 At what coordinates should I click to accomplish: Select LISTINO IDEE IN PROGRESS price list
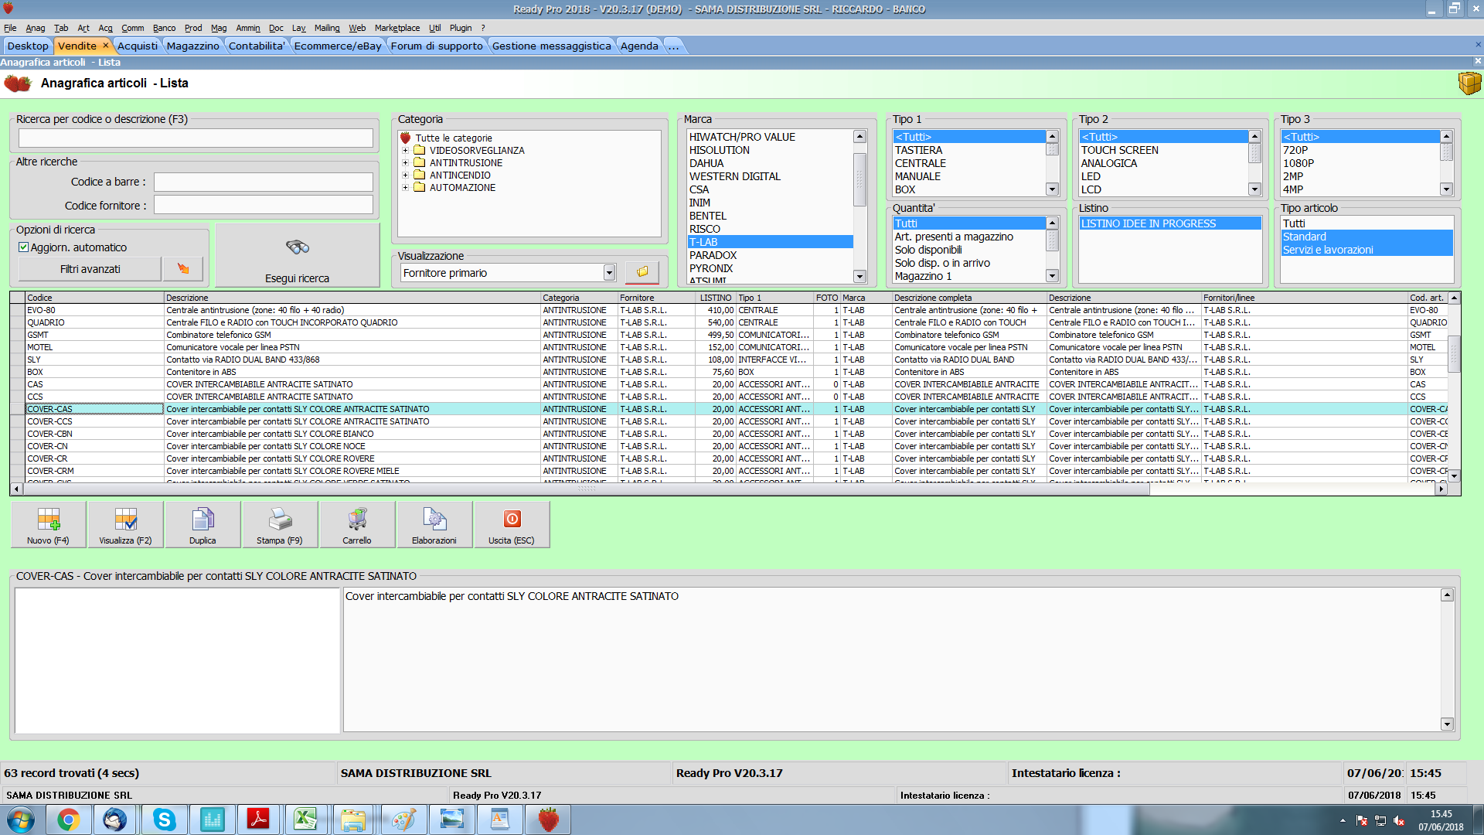[x=1170, y=223]
